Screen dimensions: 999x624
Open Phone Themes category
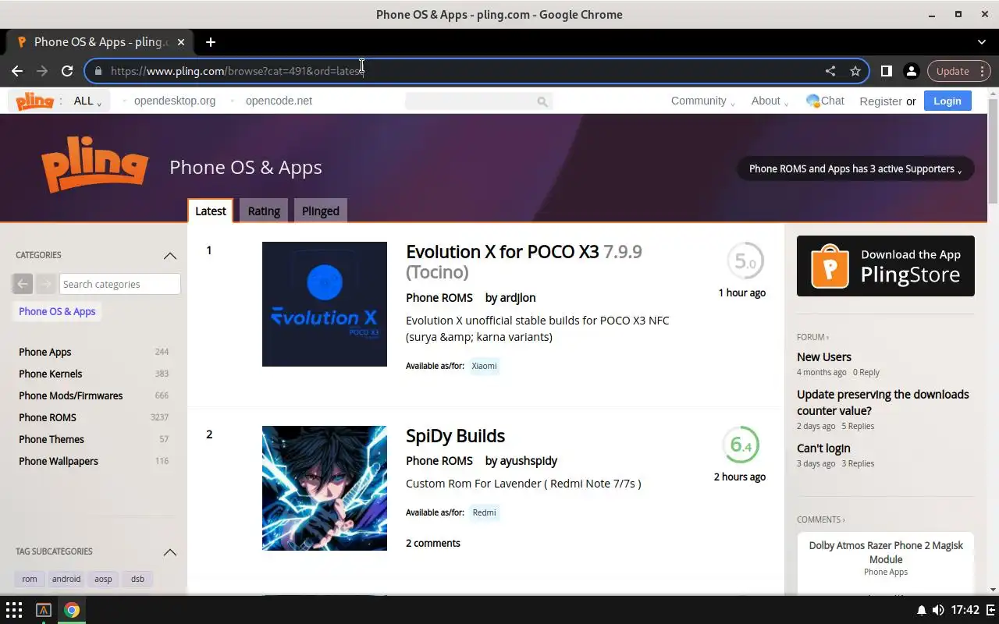[x=52, y=439]
